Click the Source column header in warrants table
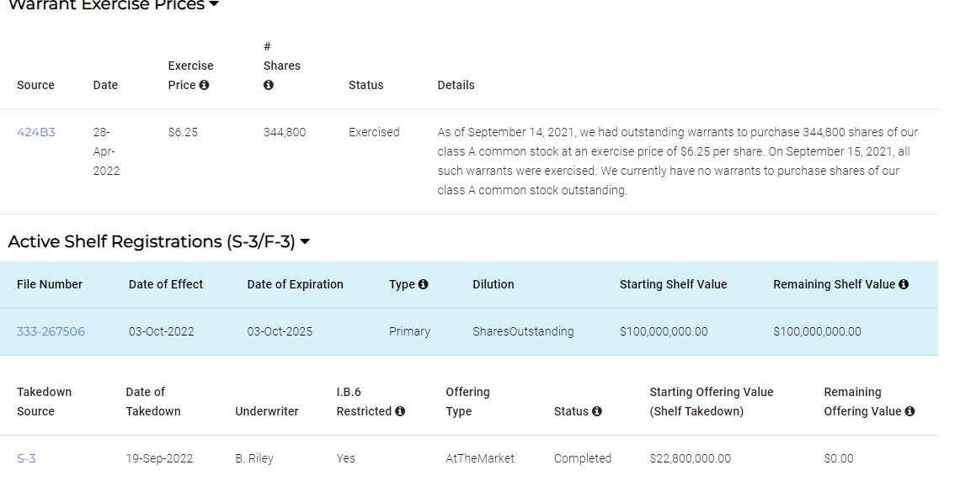 [x=35, y=85]
